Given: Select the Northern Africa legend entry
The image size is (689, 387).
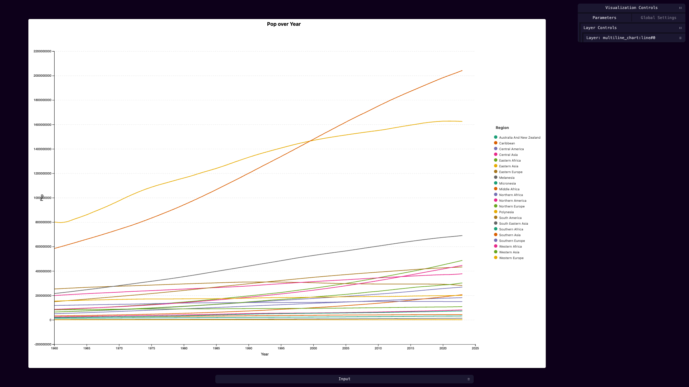Looking at the screenshot, I should coord(508,195).
